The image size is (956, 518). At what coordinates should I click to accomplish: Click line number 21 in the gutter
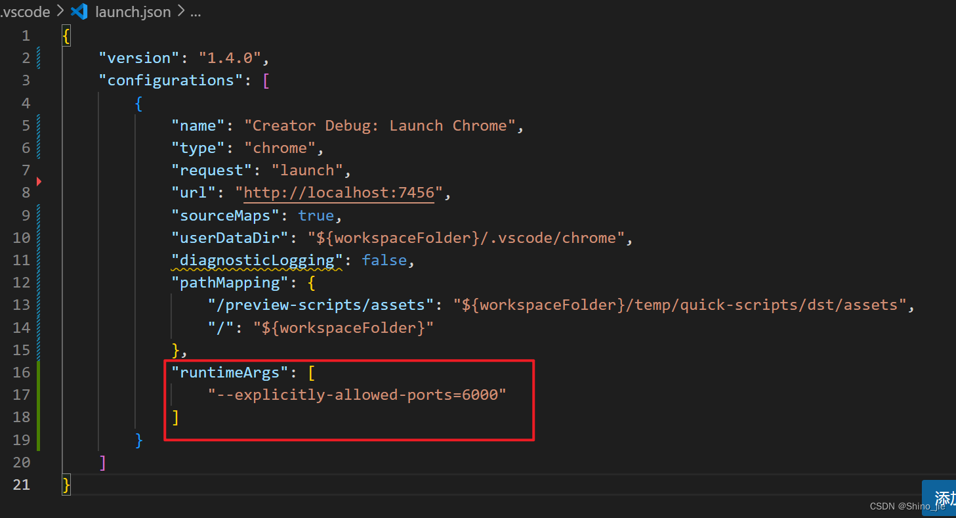coord(22,485)
